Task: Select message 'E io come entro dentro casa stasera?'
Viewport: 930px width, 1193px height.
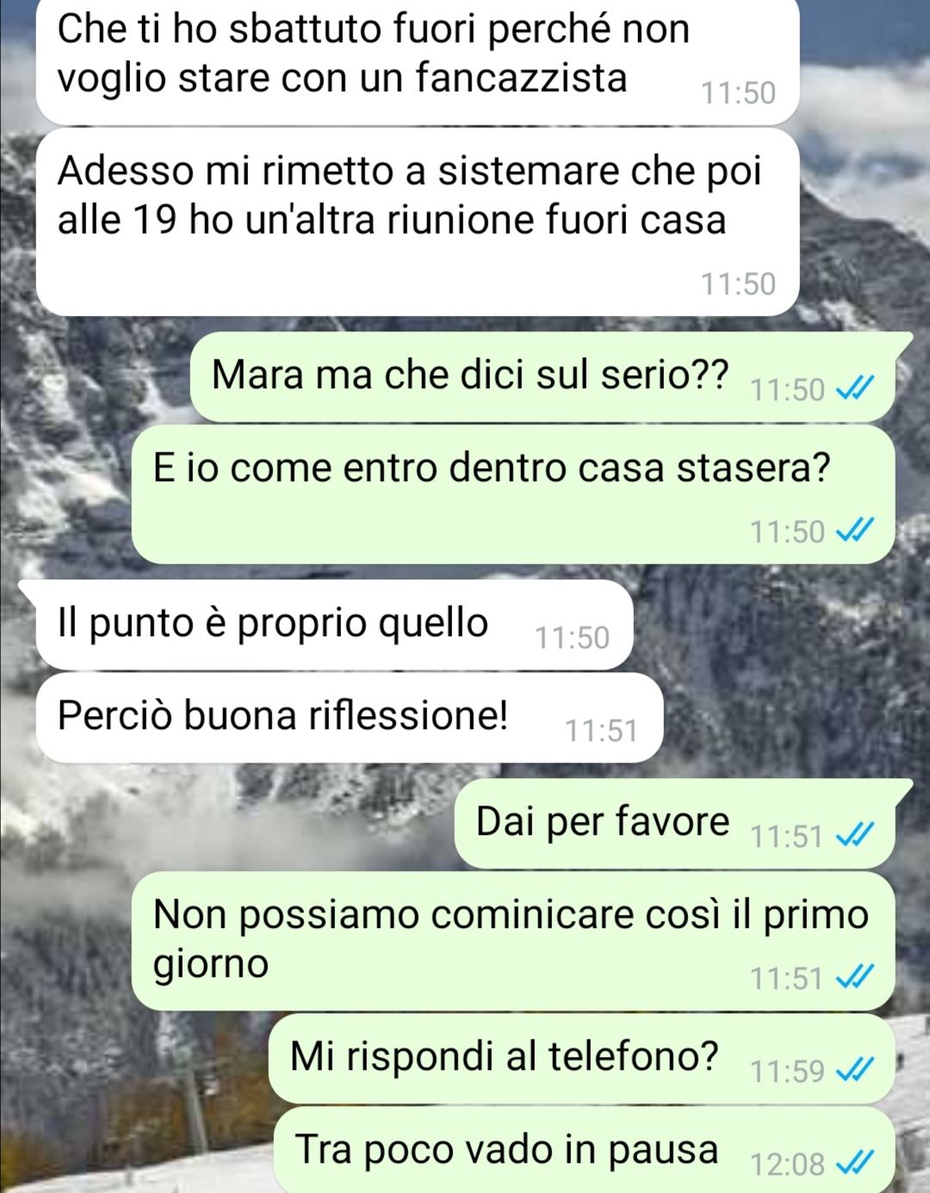Action: 513,495
